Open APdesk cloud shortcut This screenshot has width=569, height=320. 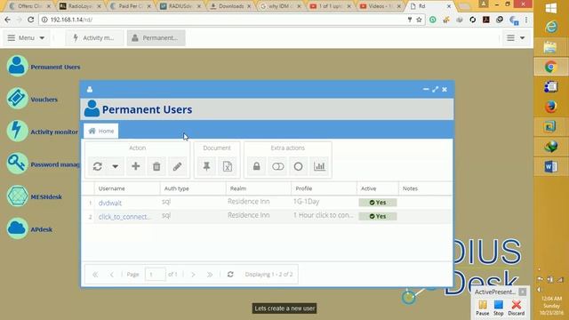[x=29, y=229]
